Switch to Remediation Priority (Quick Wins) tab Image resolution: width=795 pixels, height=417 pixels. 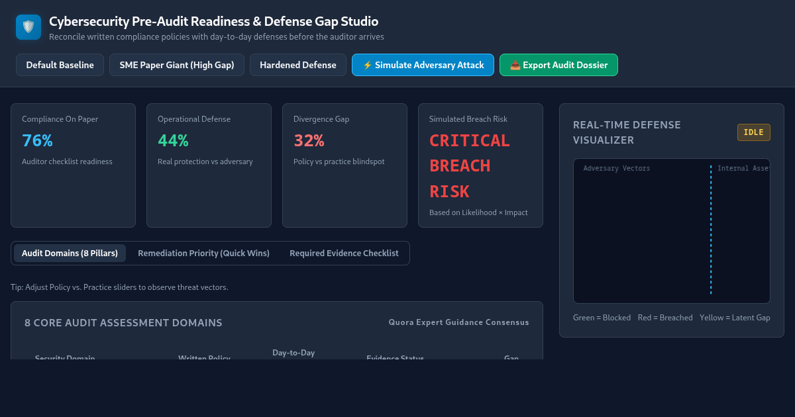point(203,253)
